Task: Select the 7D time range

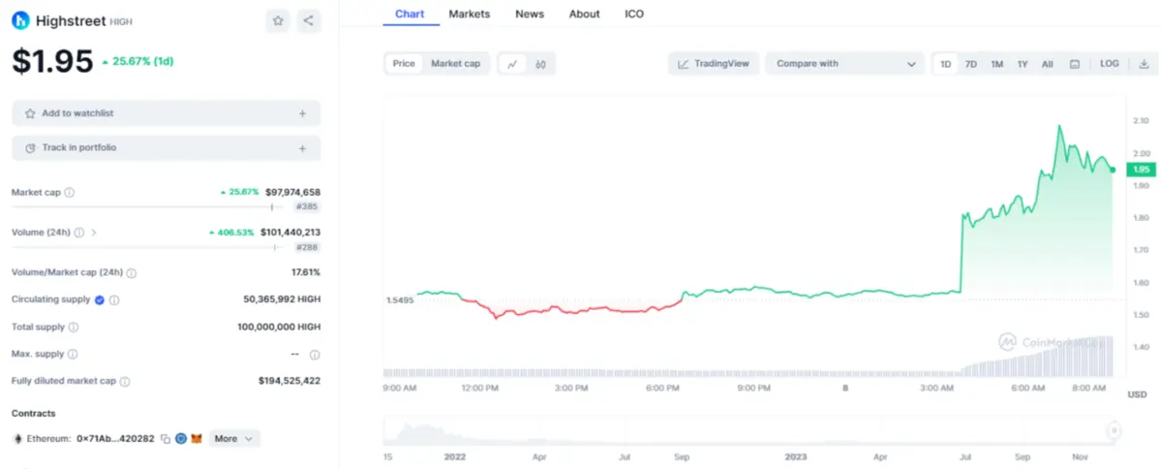Action: click(x=971, y=64)
